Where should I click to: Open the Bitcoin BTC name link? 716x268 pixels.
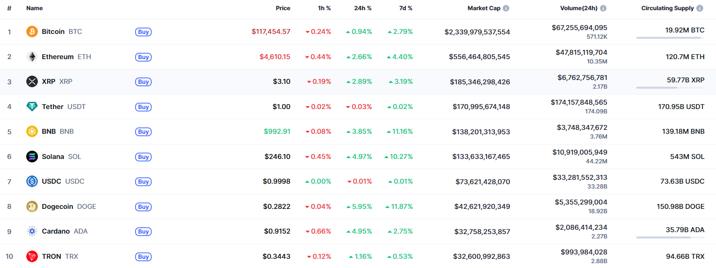pyautogui.click(x=62, y=32)
